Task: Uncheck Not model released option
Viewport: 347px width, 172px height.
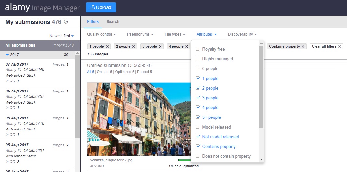Action: 198,137
